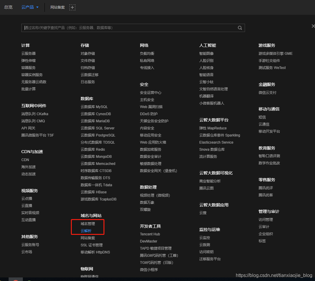The image size is (315, 281).
Task: Expand the 云产品 dropdown arrow
Action: click(37, 7)
